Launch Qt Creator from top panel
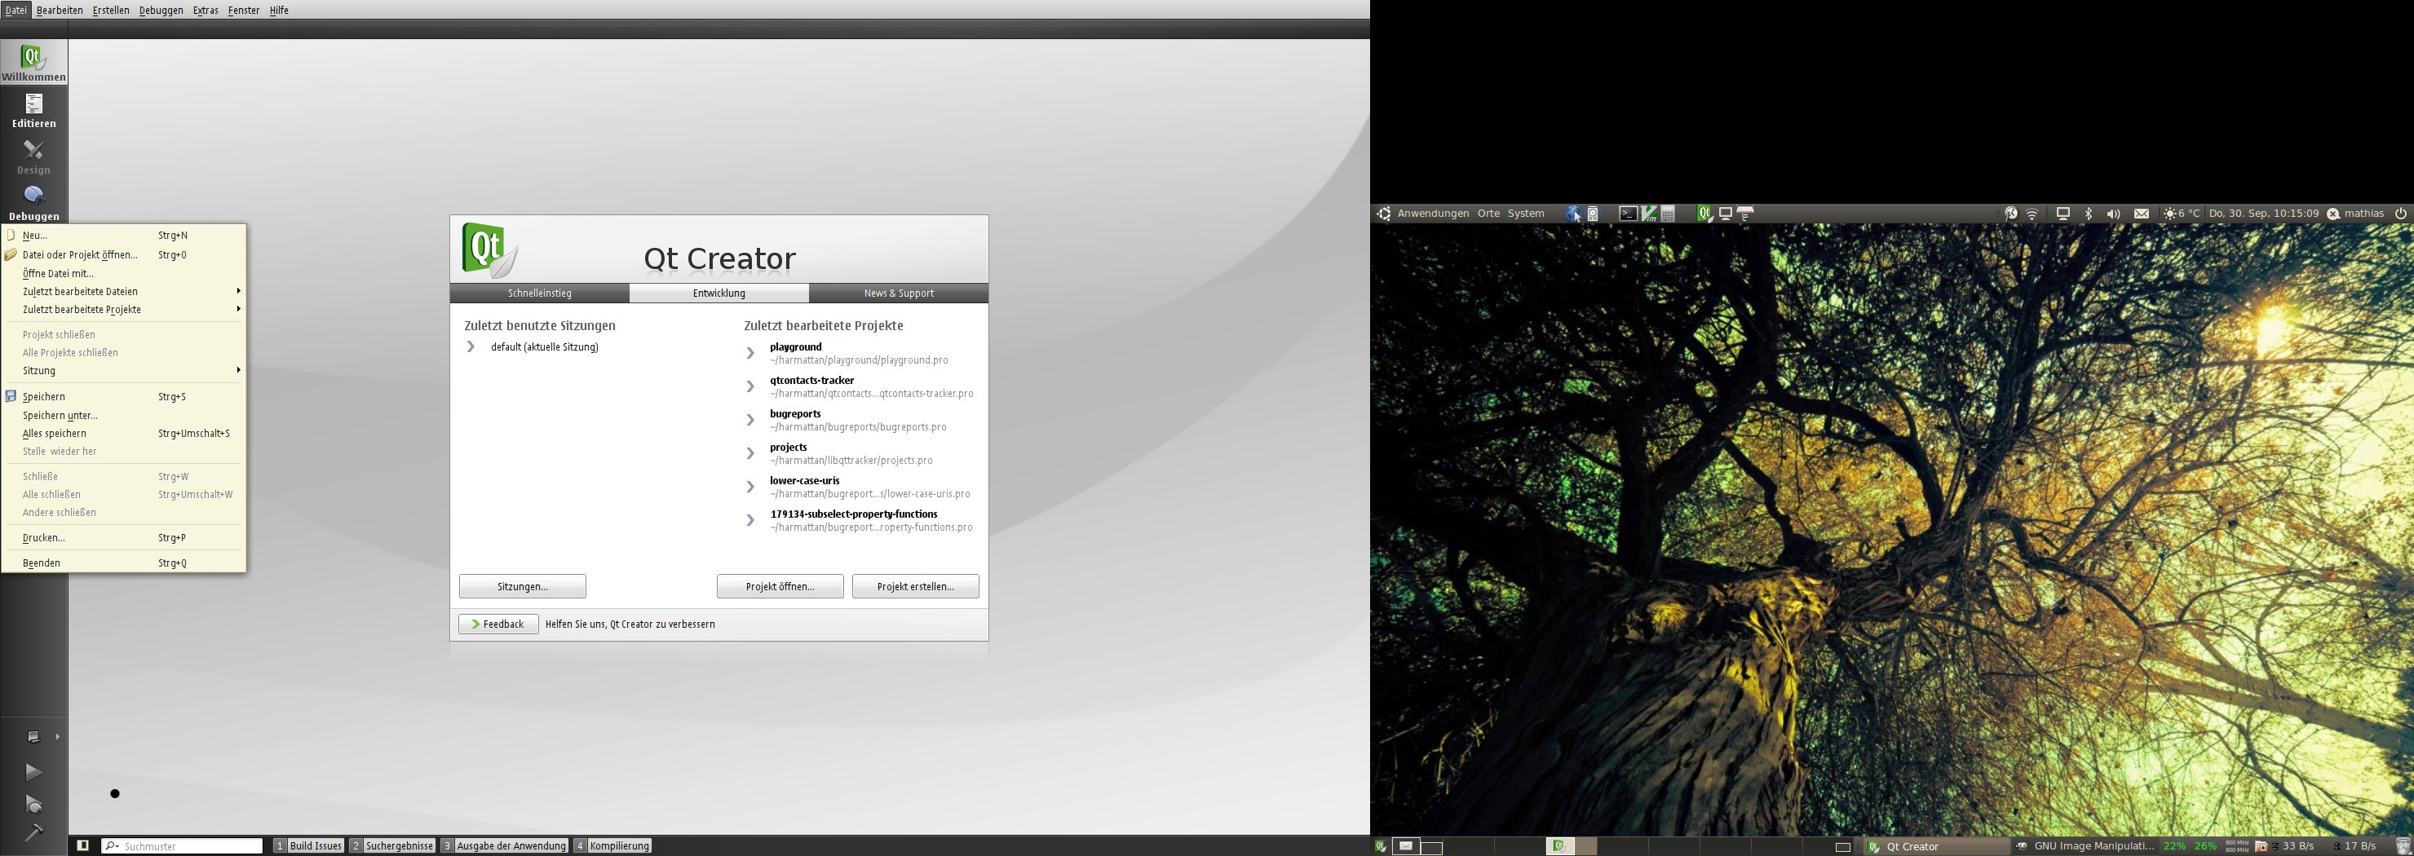This screenshot has height=856, width=2414. click(1704, 214)
